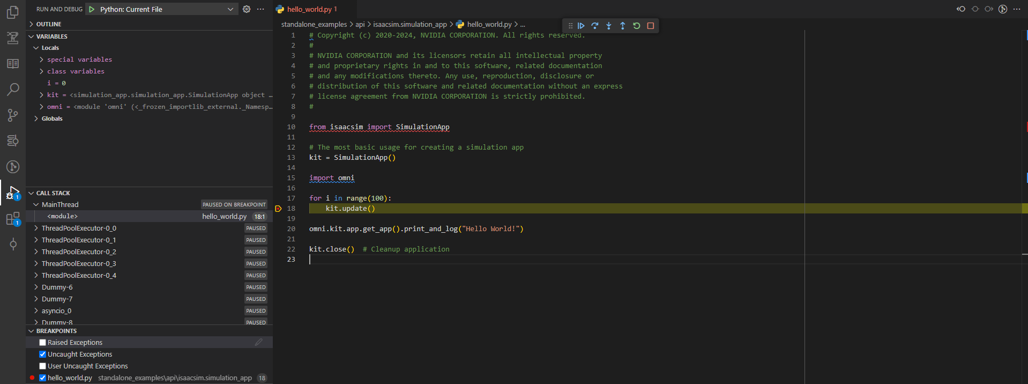
Task: Disable the Uncaught Exceptions breakpoint
Action: click(x=43, y=355)
